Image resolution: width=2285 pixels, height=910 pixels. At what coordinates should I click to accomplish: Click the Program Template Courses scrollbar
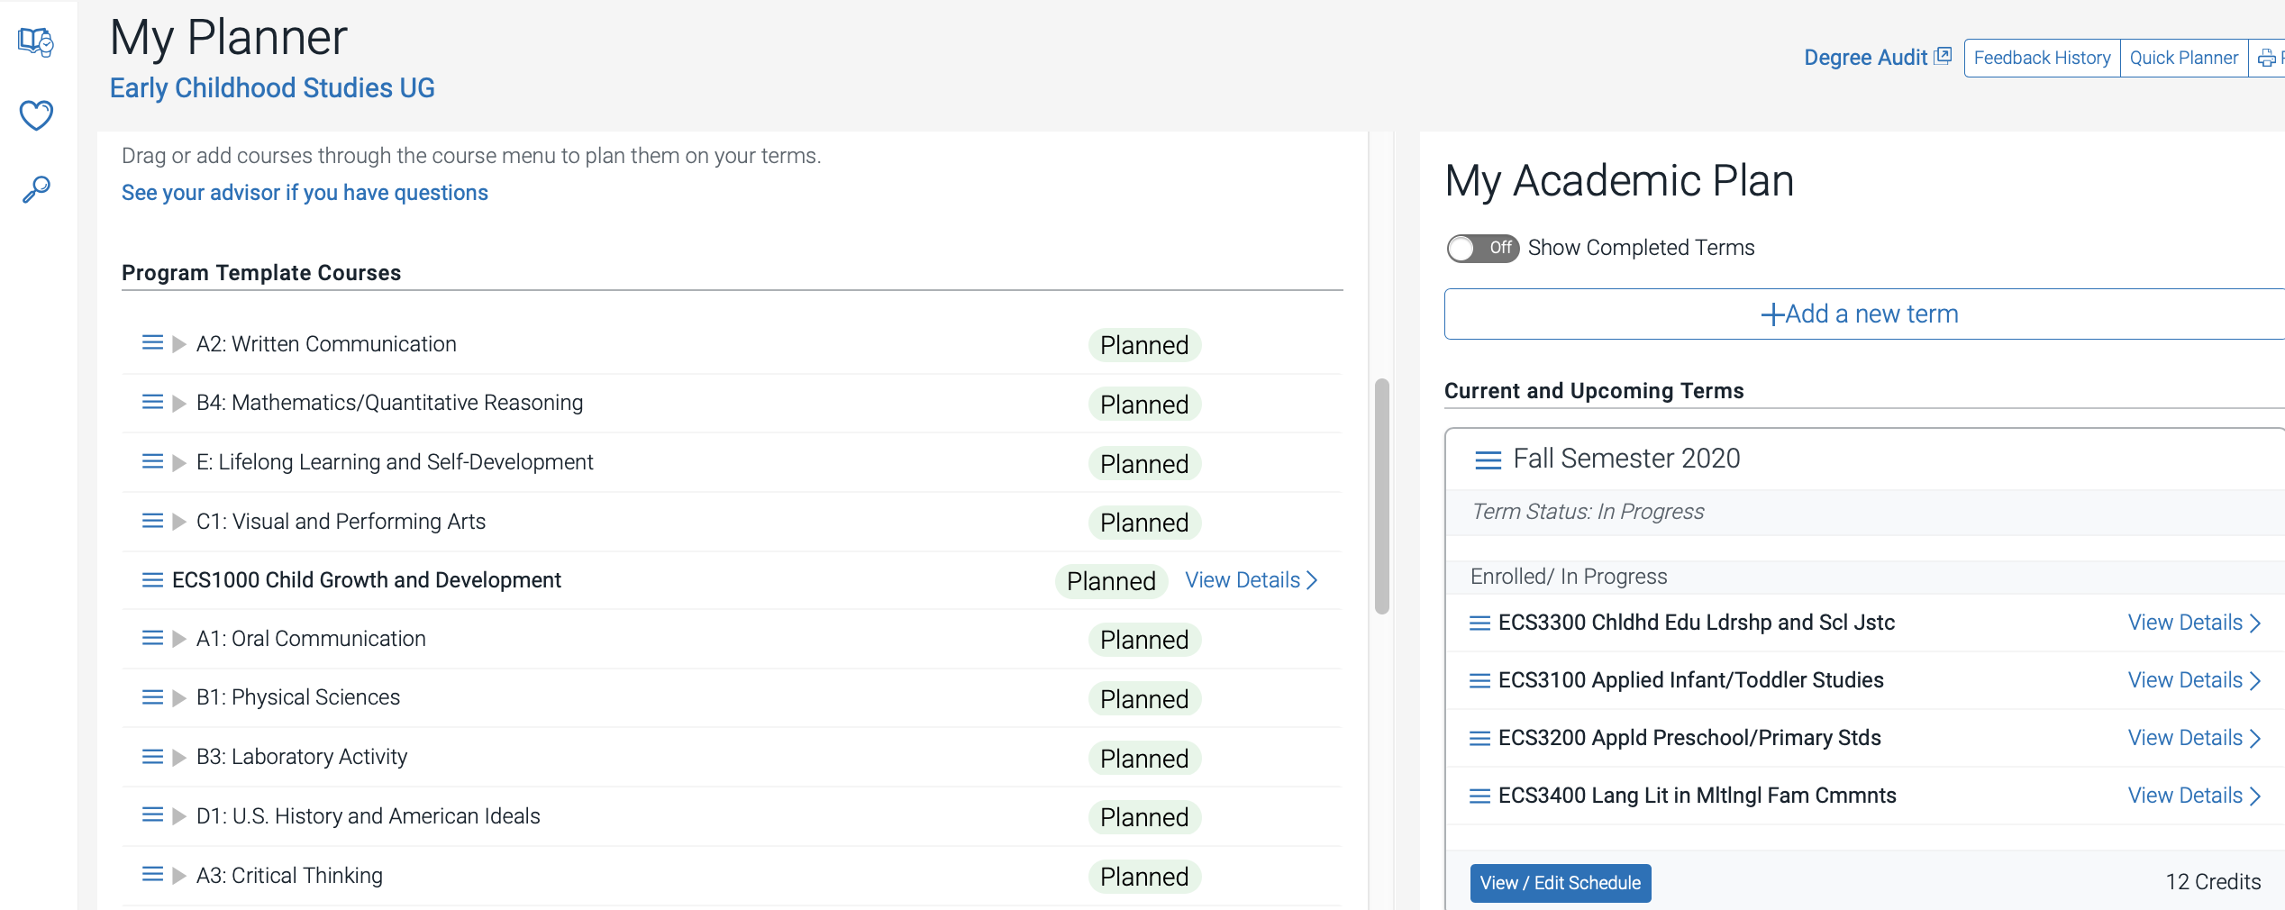pos(1381,496)
